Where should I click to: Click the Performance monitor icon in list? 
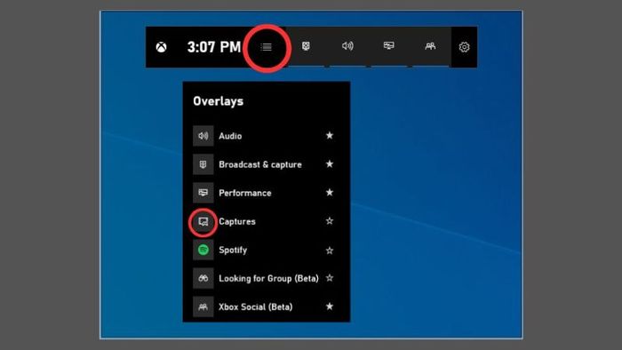pyautogui.click(x=203, y=193)
